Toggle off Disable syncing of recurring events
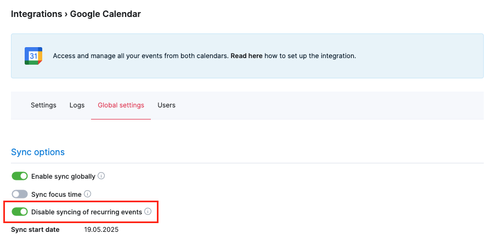The width and height of the screenshot is (492, 239). click(x=20, y=212)
